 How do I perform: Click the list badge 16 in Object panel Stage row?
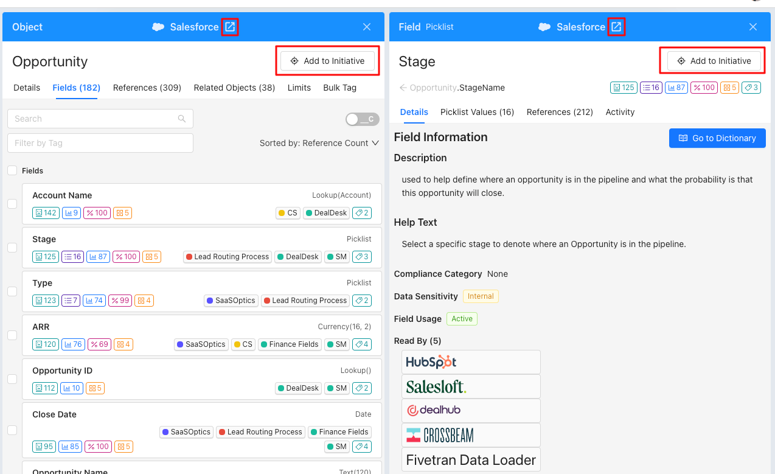tap(73, 257)
